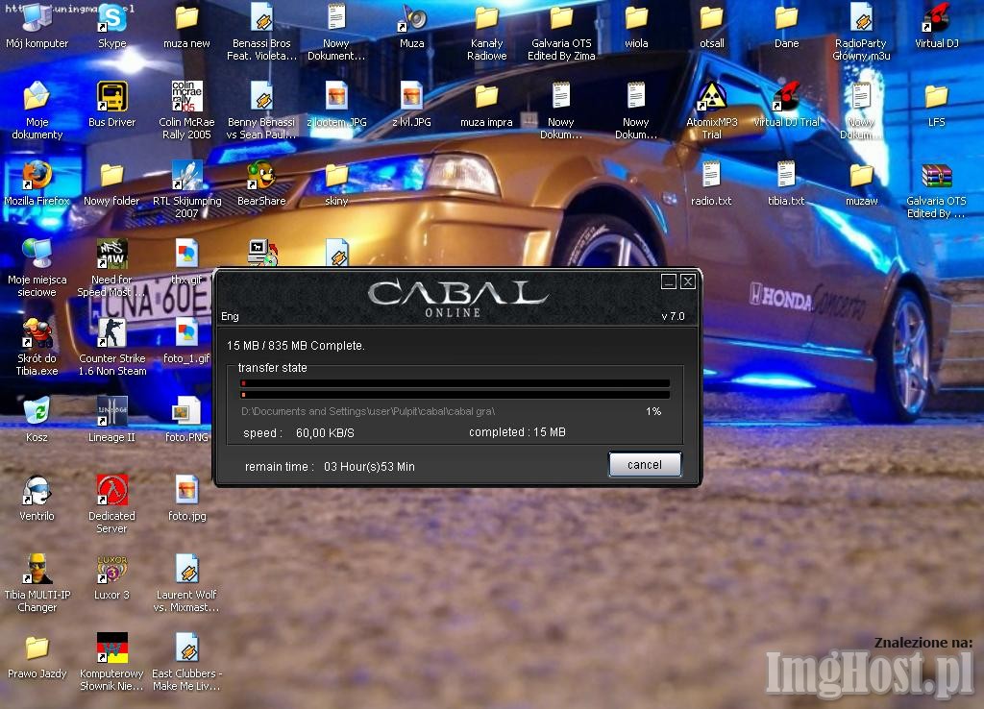The image size is (984, 709).
Task: Open the Dane folder
Action: (x=786, y=19)
